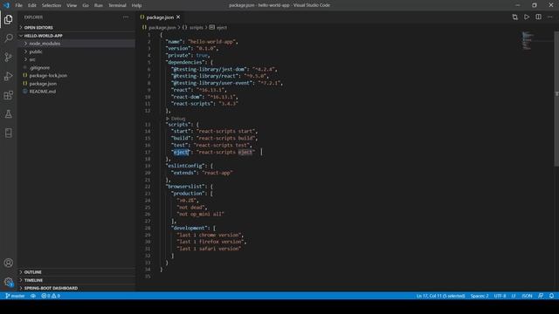
Task: Click the Ln 17, Col 11 cursor position
Action: 440,296
